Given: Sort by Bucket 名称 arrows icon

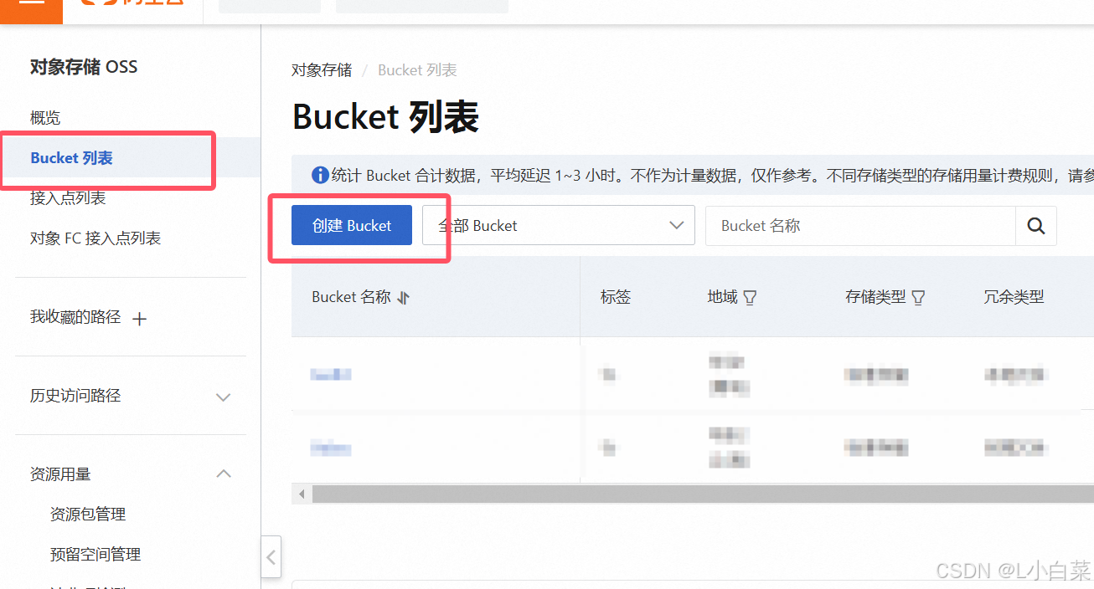Looking at the screenshot, I should tap(404, 297).
